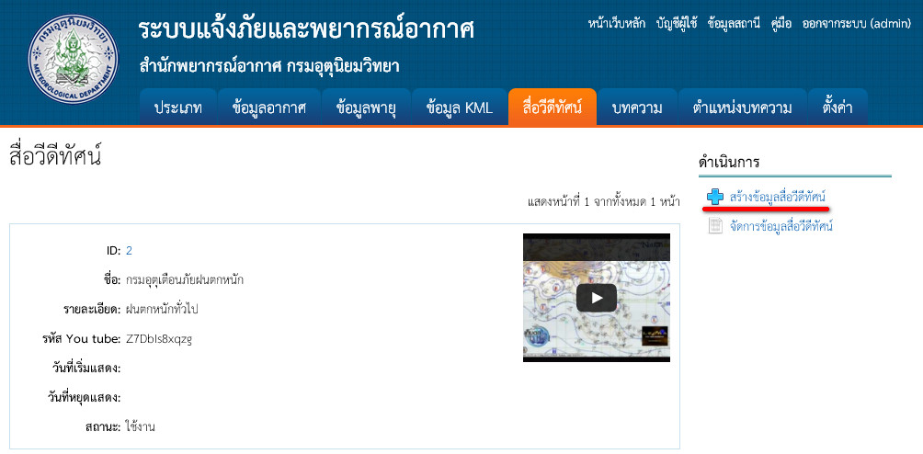Open the ข้อมูลพายุ tab
Image resolution: width=923 pixels, height=454 pixels.
click(x=366, y=108)
